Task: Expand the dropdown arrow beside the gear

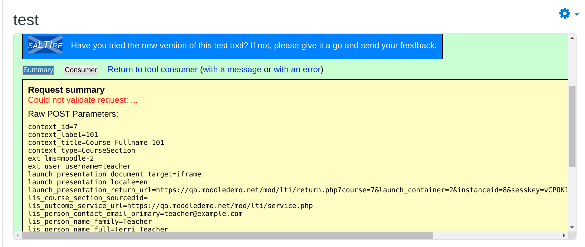Action: tap(577, 14)
